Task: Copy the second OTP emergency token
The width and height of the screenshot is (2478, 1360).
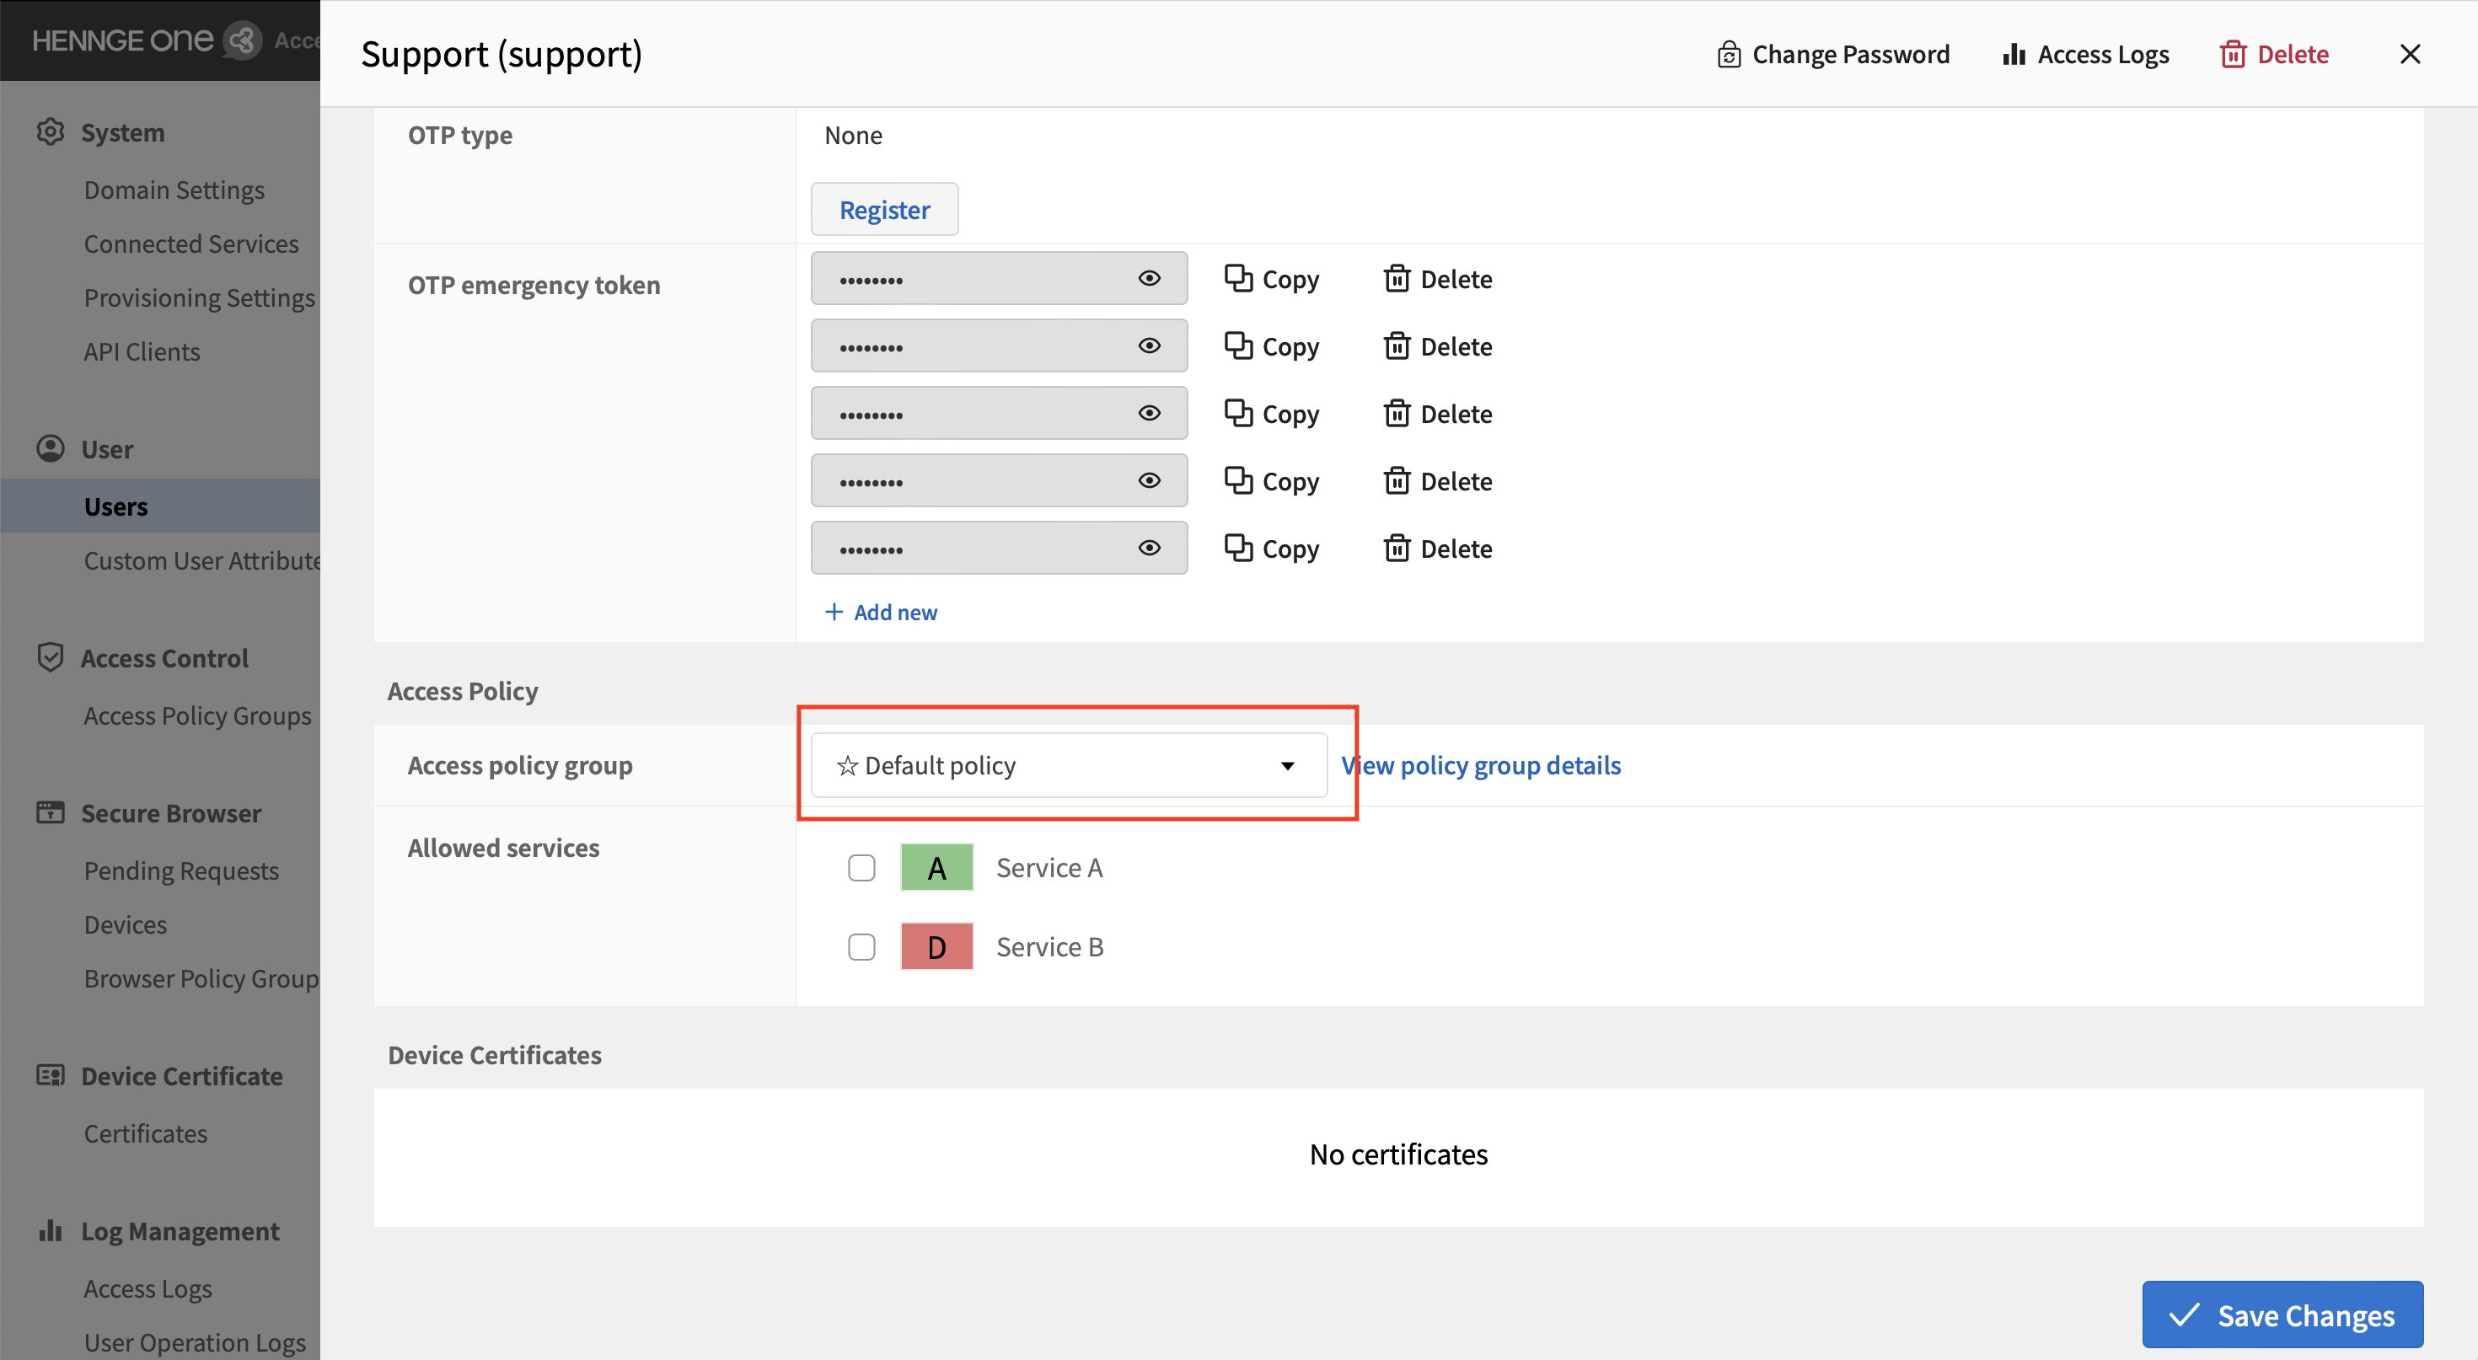Action: (x=1271, y=346)
